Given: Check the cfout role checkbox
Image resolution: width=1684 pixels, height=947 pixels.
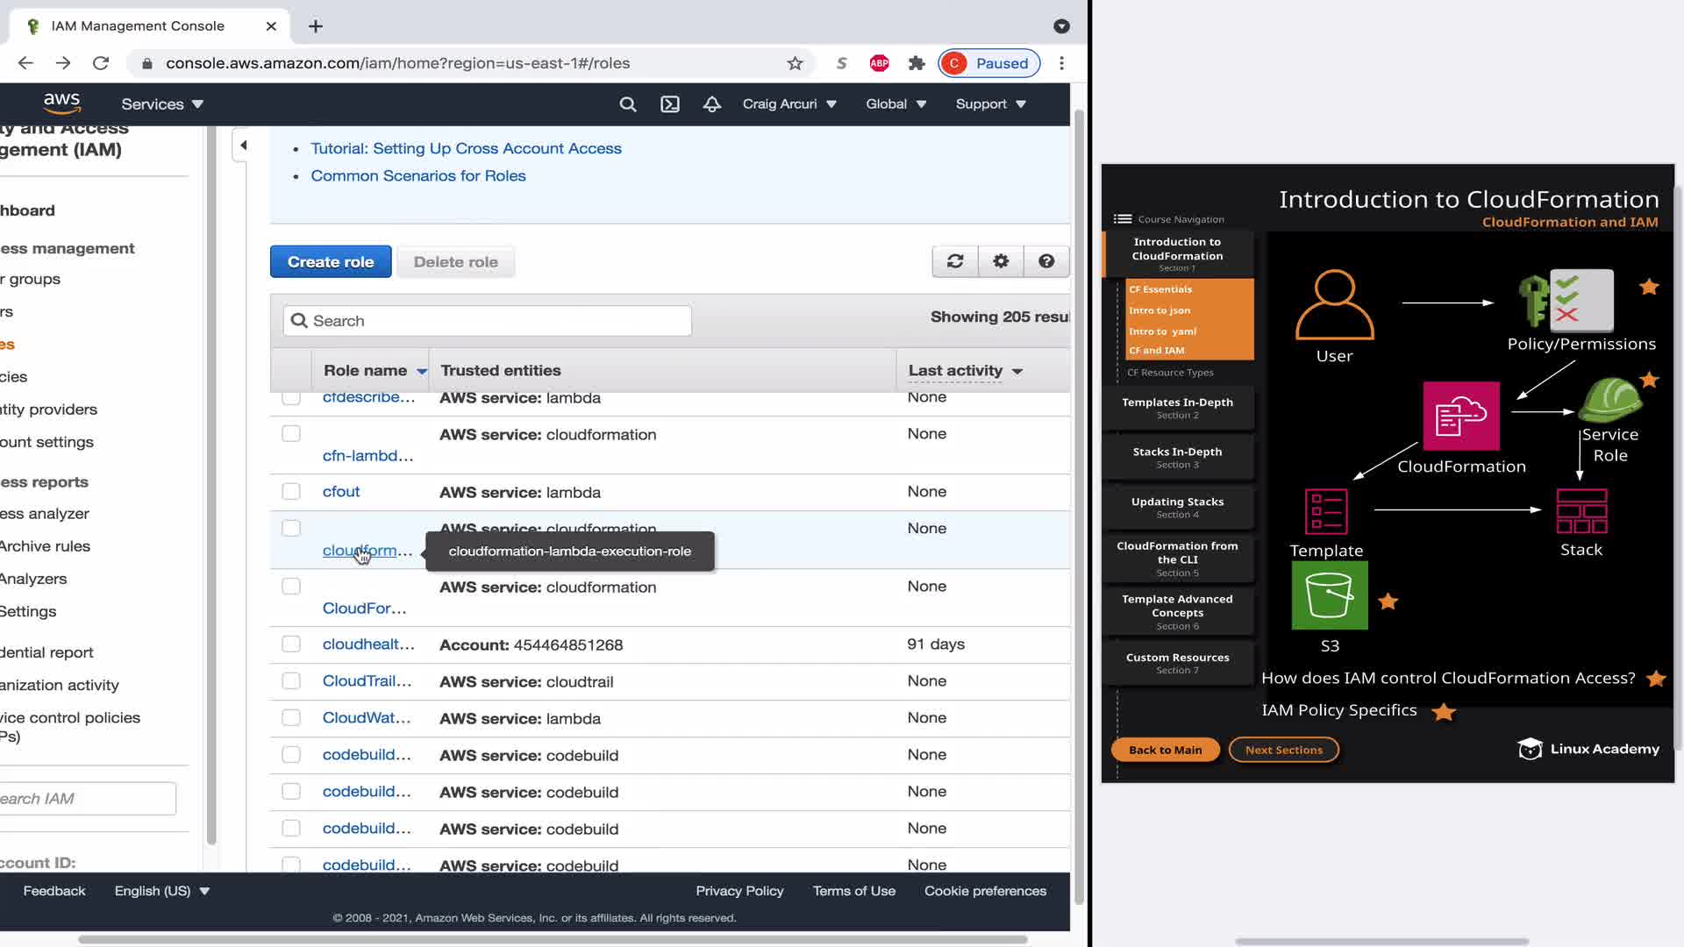Looking at the screenshot, I should pyautogui.click(x=291, y=492).
